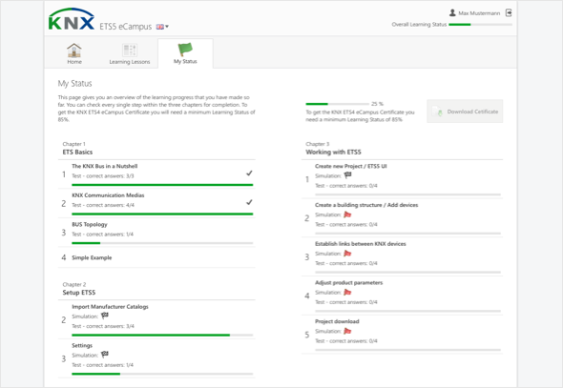Click Import Manufacturer Catalogs test result 3/4
Image resolution: width=563 pixels, height=388 pixels.
coord(103,326)
